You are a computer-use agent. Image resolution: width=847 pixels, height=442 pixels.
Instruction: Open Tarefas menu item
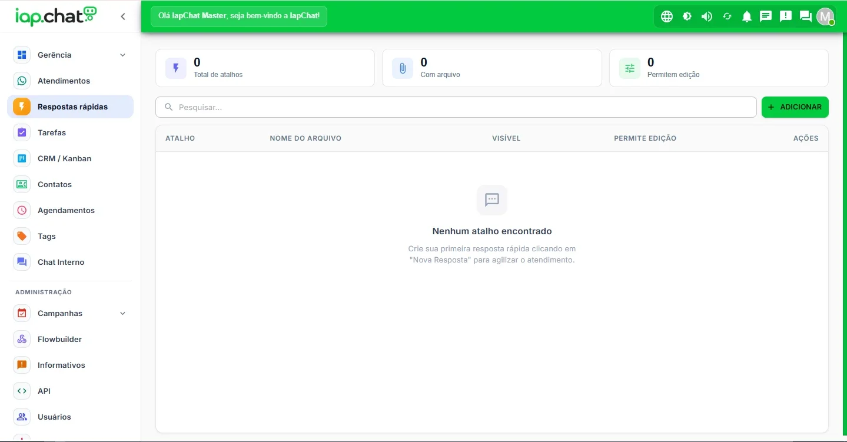click(x=71, y=132)
